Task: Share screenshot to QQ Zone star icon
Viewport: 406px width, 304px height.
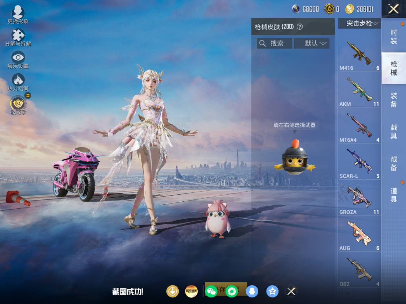Action: pos(272,291)
